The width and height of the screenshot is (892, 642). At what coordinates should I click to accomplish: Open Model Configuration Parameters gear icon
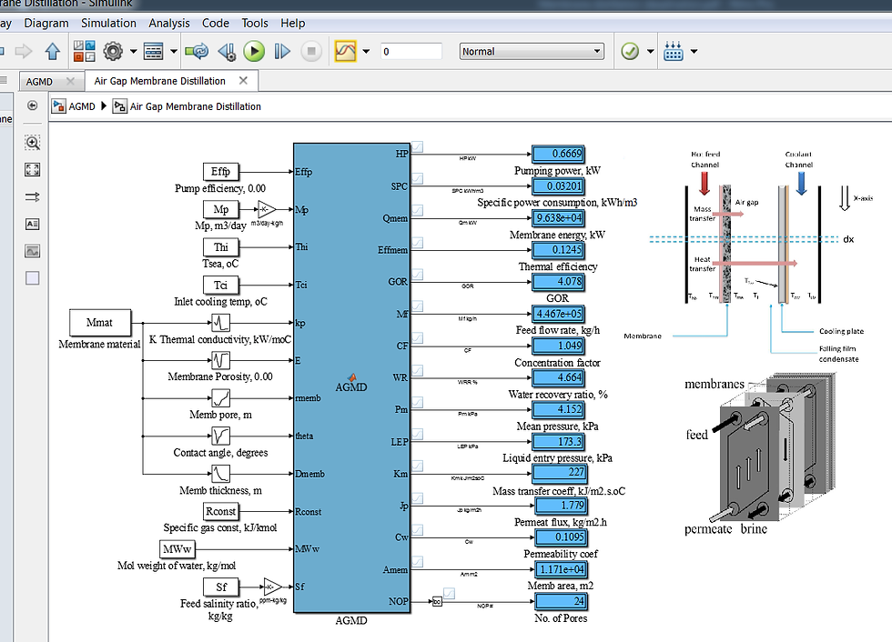113,51
